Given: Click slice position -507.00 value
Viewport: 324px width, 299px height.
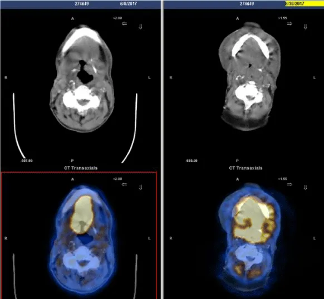Looking at the screenshot, I should [x=27, y=160].
